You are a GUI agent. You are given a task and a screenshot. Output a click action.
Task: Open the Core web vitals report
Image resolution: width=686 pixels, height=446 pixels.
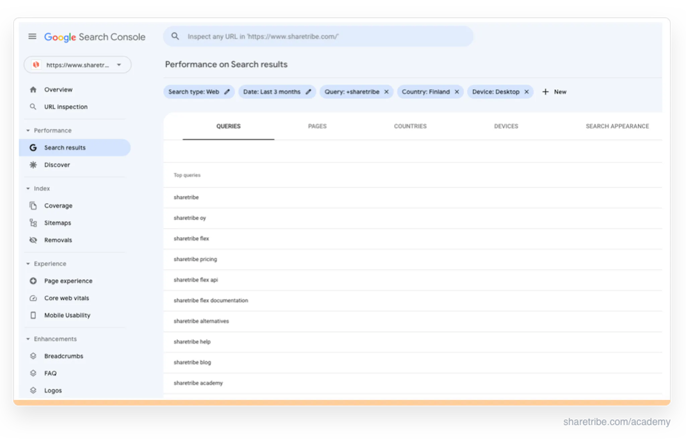click(66, 298)
